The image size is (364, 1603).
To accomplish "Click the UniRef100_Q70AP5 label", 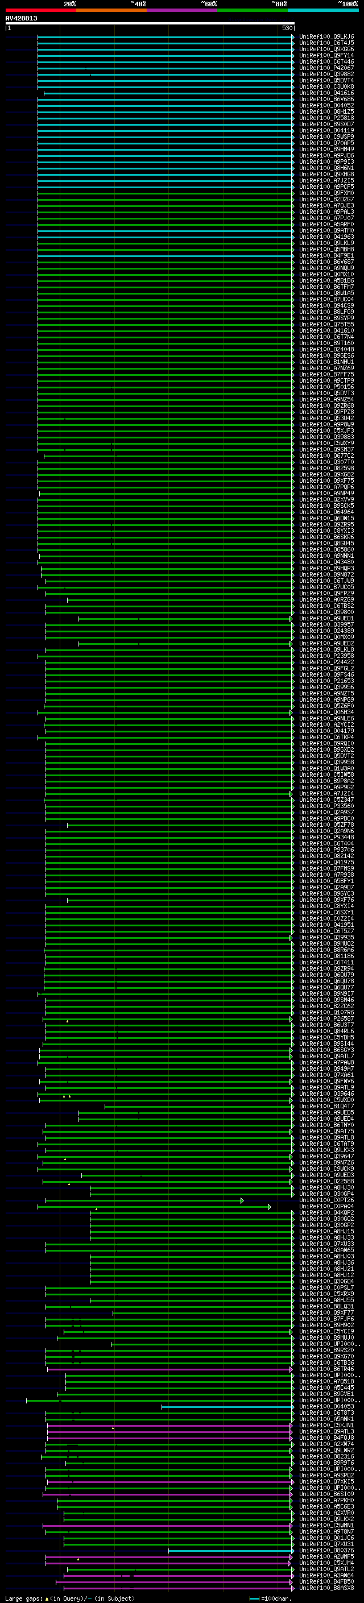I will (326, 143).
